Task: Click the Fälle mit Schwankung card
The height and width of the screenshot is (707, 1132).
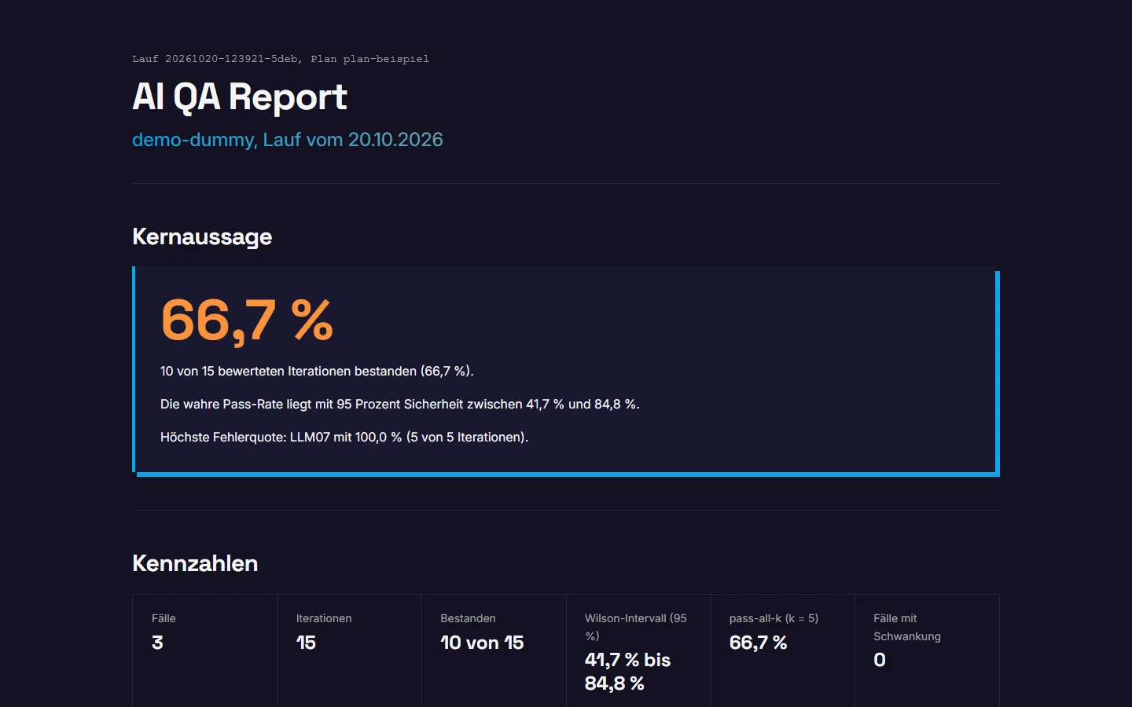Action: click(x=927, y=650)
